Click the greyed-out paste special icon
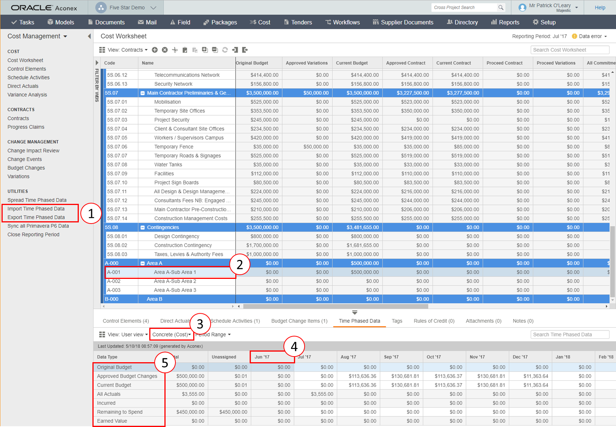The image size is (616, 427). click(x=195, y=50)
